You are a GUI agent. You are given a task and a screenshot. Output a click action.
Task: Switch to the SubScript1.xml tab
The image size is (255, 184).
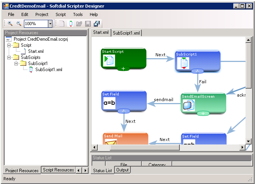pos(127,33)
